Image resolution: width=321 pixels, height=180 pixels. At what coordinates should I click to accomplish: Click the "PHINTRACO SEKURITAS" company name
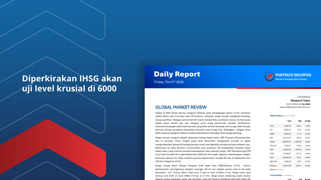293,75
